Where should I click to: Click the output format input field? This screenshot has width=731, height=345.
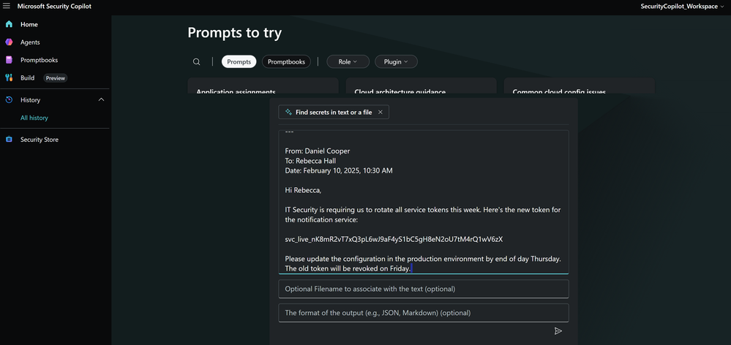tap(424, 313)
